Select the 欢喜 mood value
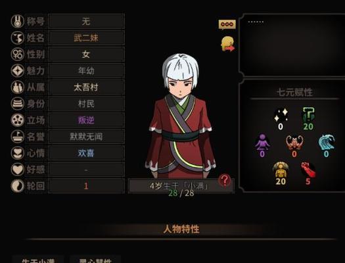 click(x=86, y=153)
